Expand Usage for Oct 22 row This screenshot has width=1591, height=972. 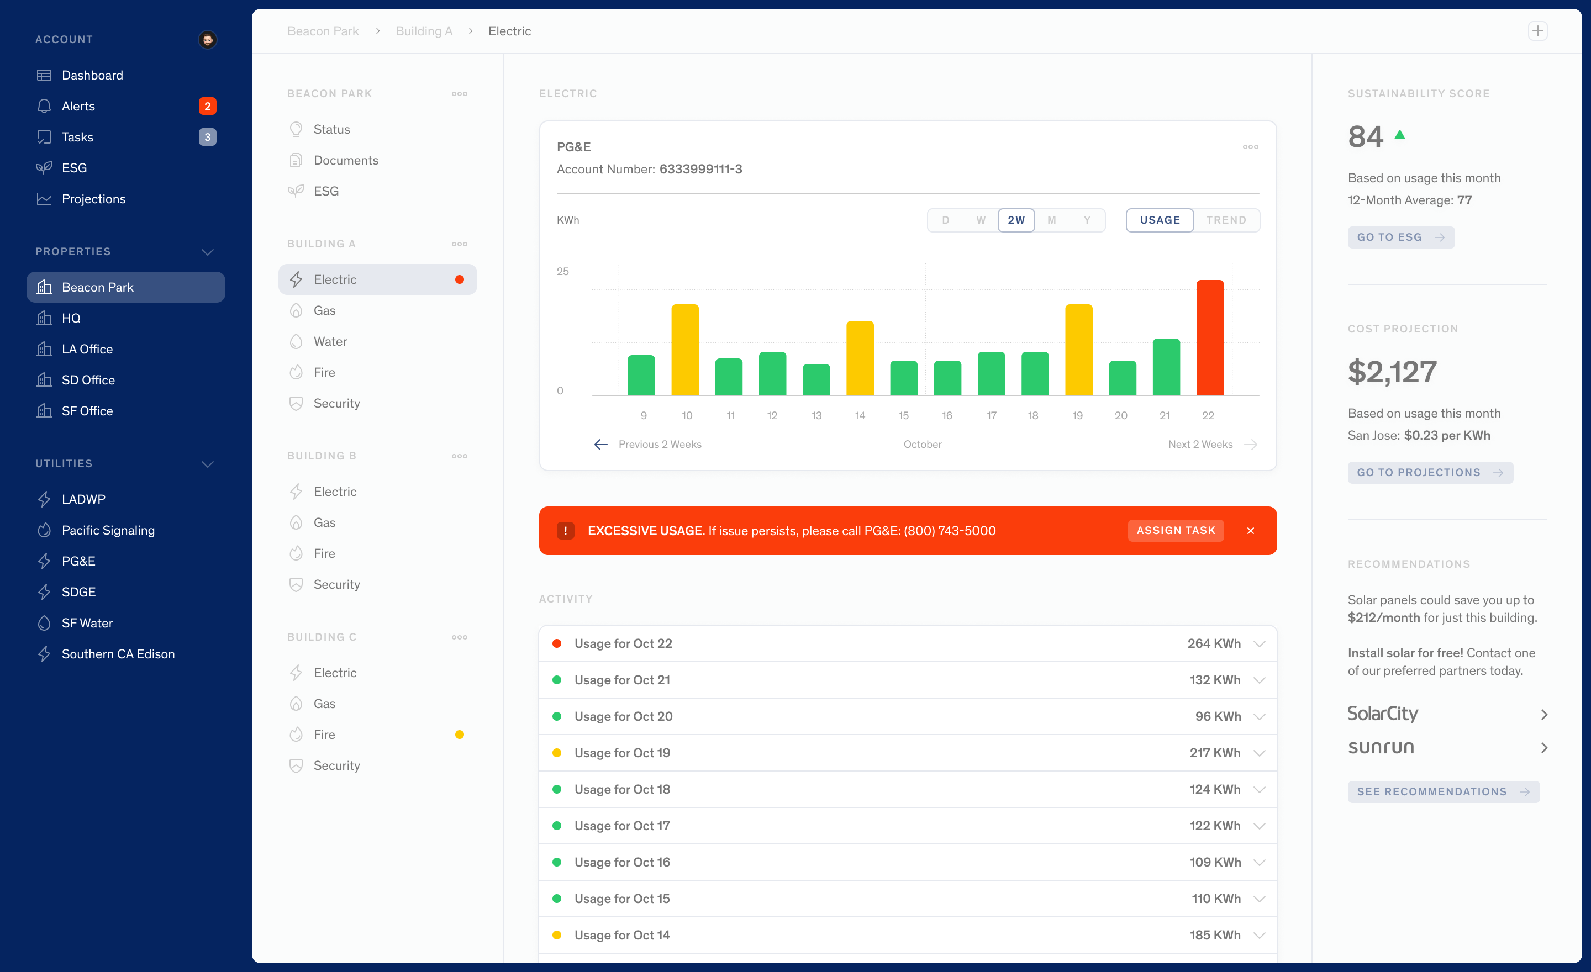click(x=1258, y=643)
